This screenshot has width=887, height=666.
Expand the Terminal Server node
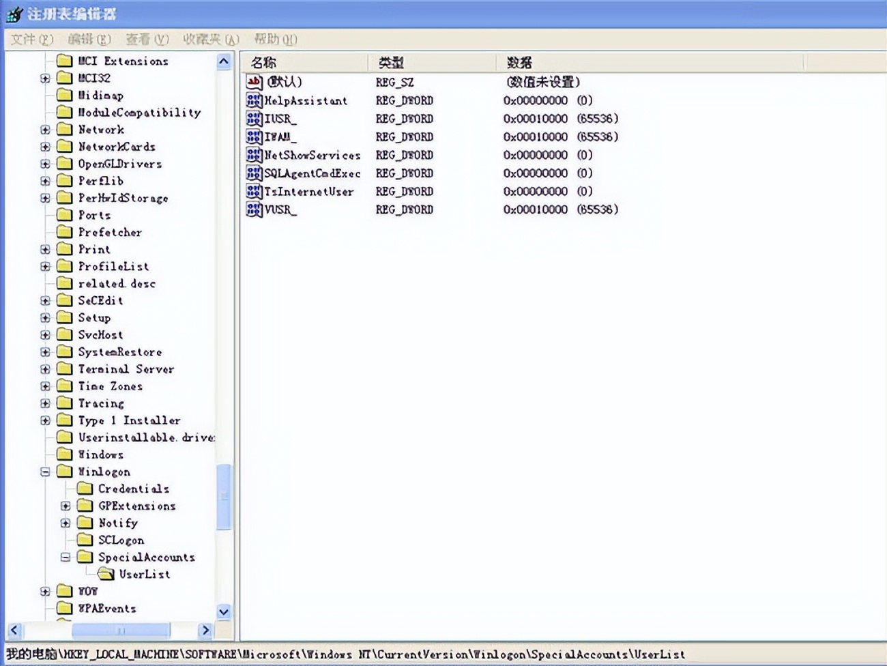click(44, 369)
